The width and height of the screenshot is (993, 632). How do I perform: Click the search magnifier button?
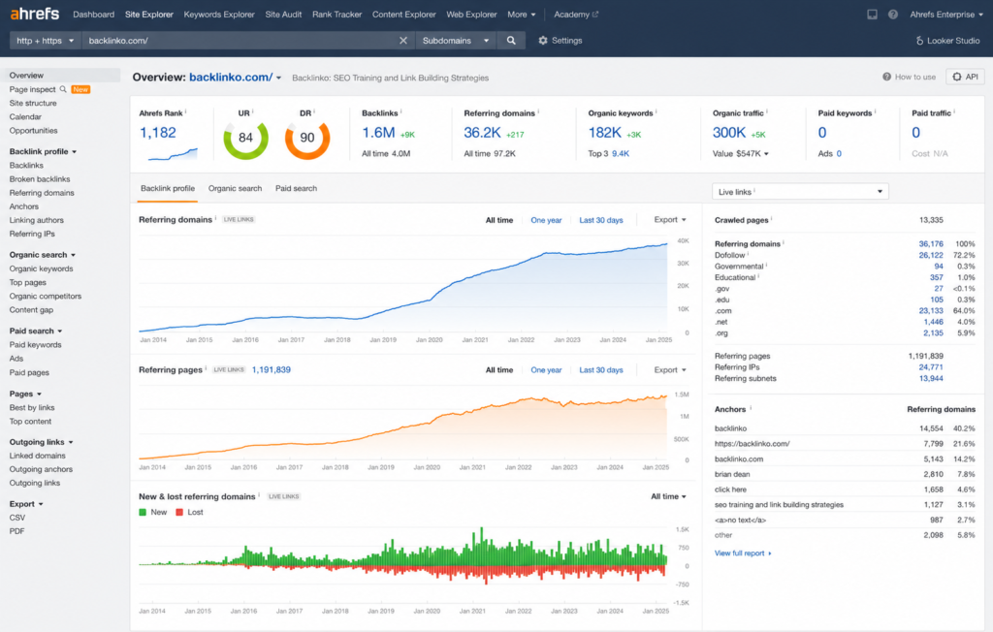tap(511, 40)
